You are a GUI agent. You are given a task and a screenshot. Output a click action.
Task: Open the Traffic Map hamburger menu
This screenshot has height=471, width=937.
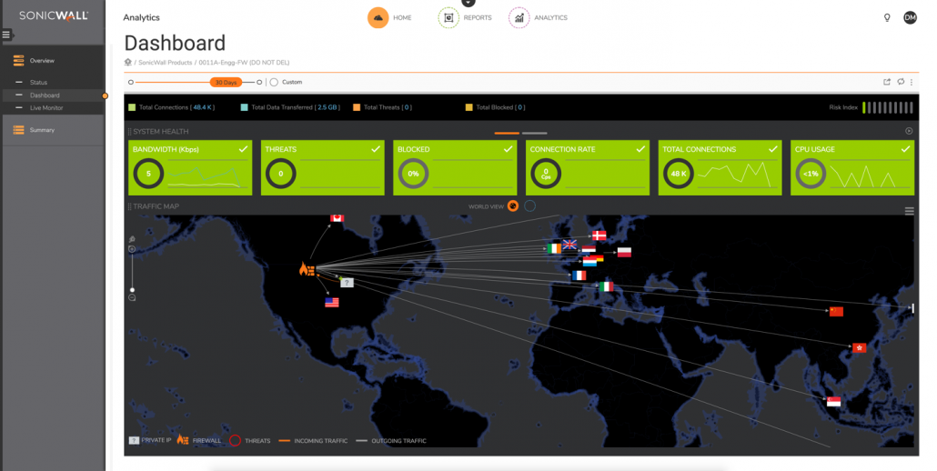909,211
